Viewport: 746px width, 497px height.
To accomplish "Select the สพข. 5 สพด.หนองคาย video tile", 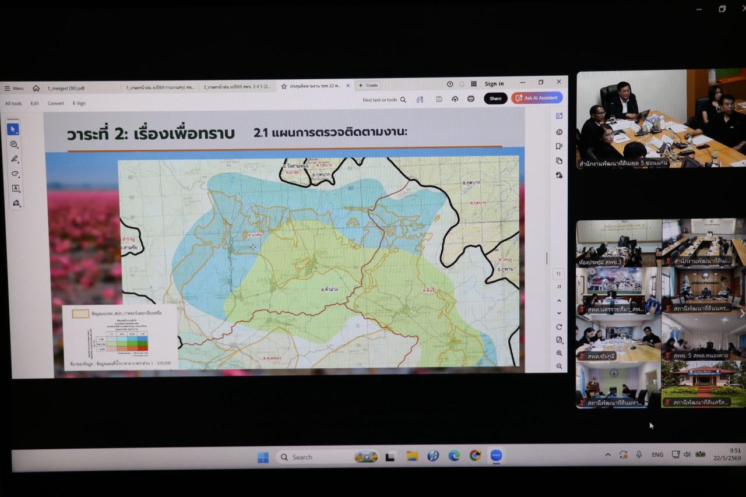I will 704,337.
